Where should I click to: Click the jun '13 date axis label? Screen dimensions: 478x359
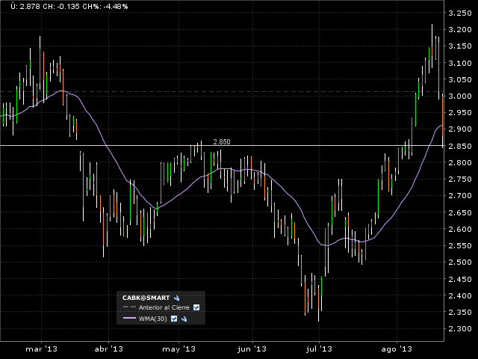point(252,349)
